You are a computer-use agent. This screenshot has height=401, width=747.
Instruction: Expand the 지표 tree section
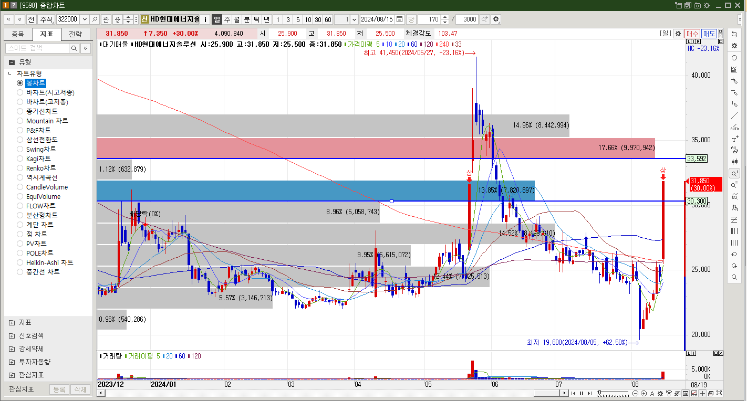point(12,322)
